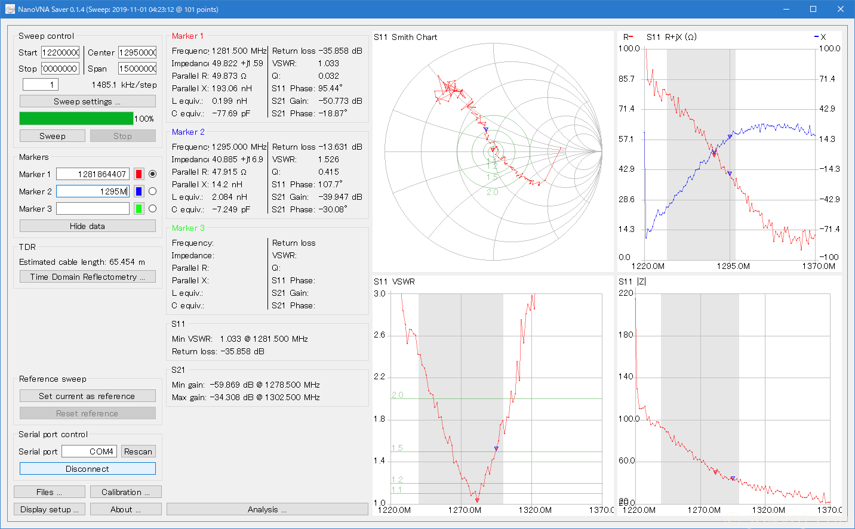Start a sweep with the Sweep button
Screen dimensions: 855x529
(x=53, y=136)
